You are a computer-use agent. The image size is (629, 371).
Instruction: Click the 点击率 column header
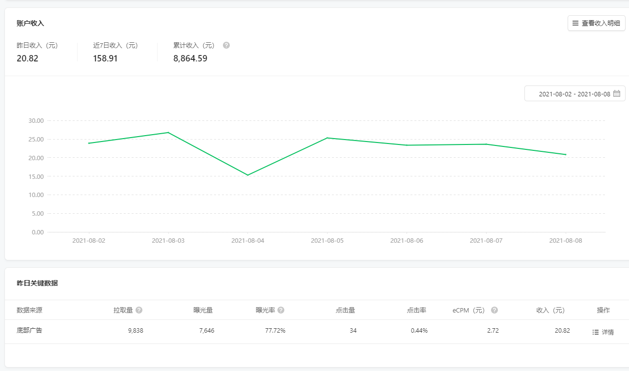pos(416,310)
